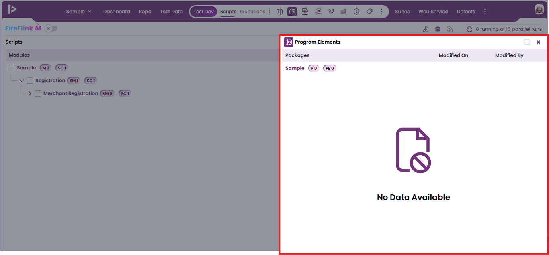
Task: Click the Merchant Registration module name
Action: [71, 93]
